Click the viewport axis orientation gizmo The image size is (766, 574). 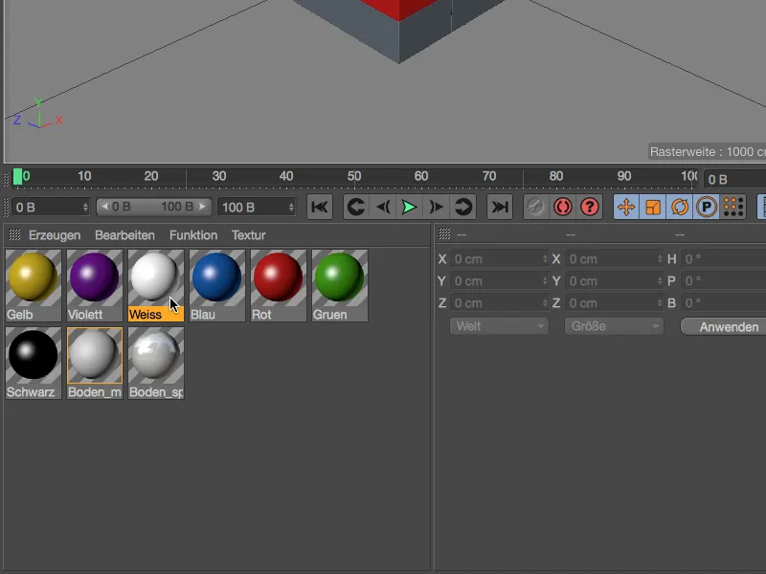coord(38,114)
